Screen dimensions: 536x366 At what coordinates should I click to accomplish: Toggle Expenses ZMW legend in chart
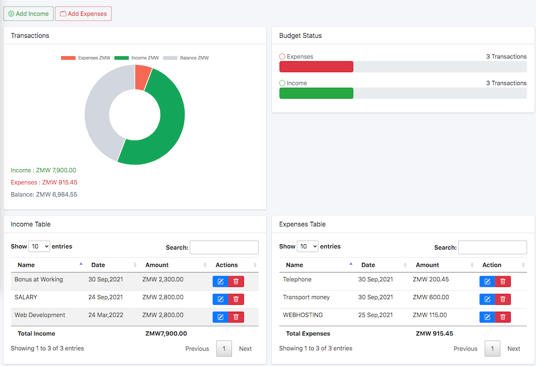click(86, 58)
